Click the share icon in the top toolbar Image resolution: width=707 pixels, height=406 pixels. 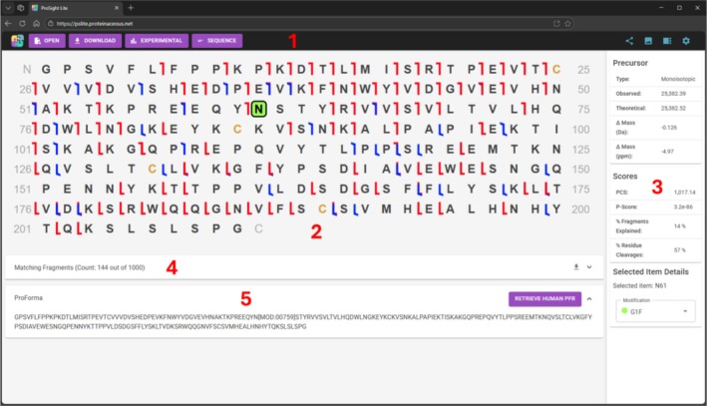pyautogui.click(x=629, y=41)
